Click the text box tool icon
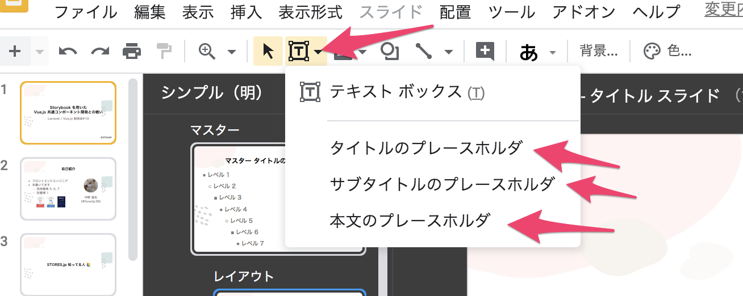This screenshot has width=743, height=296. click(299, 52)
